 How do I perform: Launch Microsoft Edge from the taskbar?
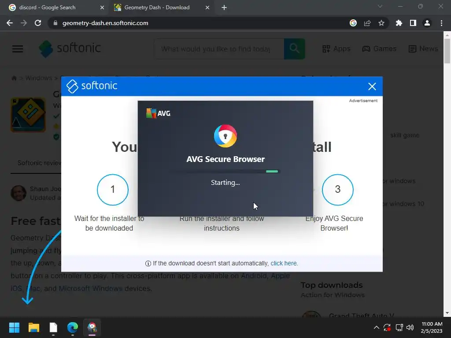coord(73,327)
